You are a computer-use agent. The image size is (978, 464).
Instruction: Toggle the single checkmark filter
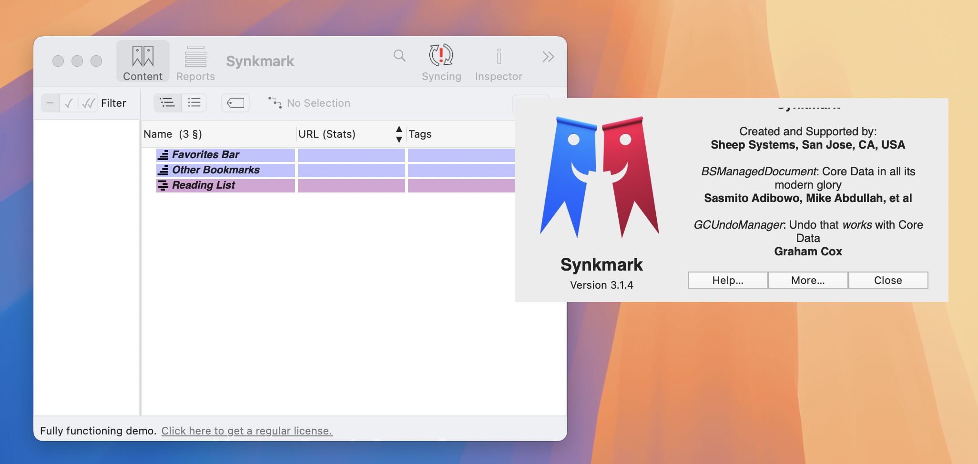point(69,103)
